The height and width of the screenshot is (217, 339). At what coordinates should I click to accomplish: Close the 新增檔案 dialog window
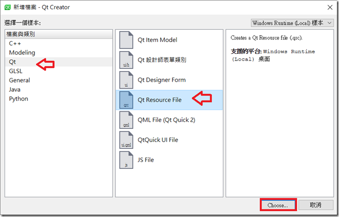330,7
